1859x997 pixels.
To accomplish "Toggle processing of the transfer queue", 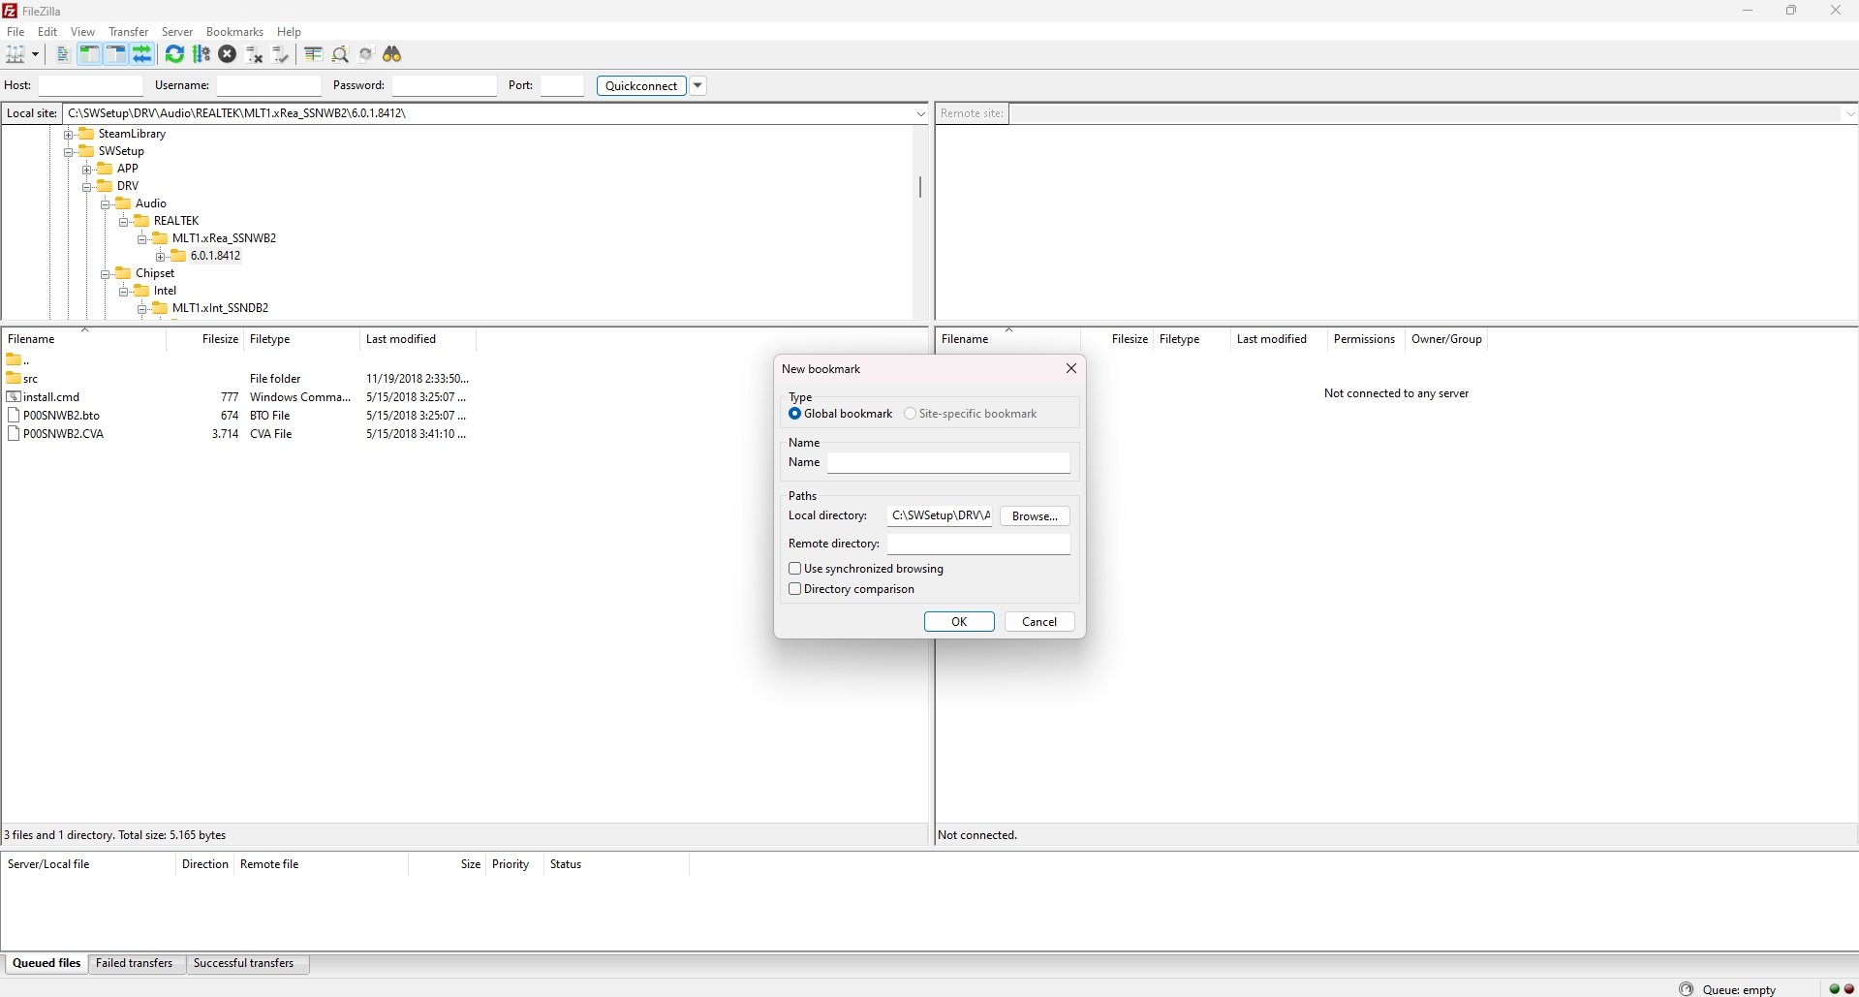I will pyautogui.click(x=201, y=54).
